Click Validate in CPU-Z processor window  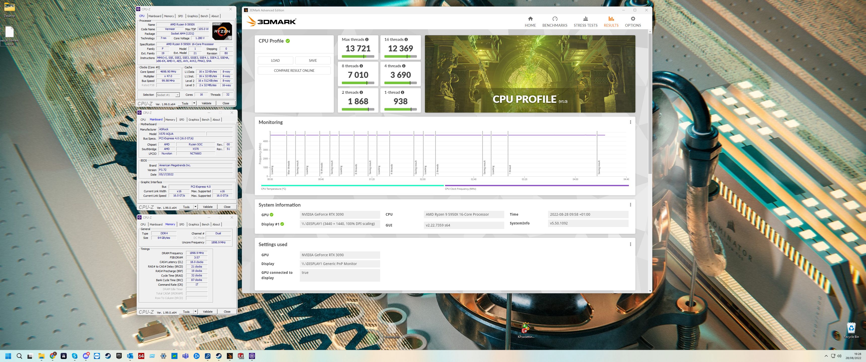coord(206,103)
